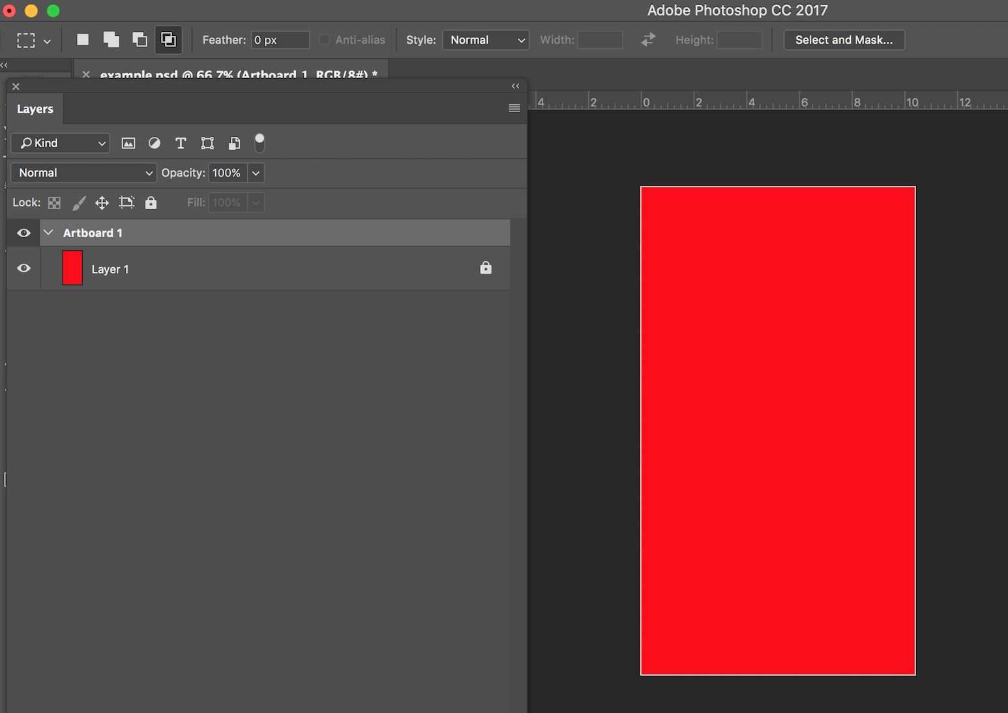The height and width of the screenshot is (713, 1008).
Task: Choose Subtract from selection mode
Action: (x=140, y=40)
